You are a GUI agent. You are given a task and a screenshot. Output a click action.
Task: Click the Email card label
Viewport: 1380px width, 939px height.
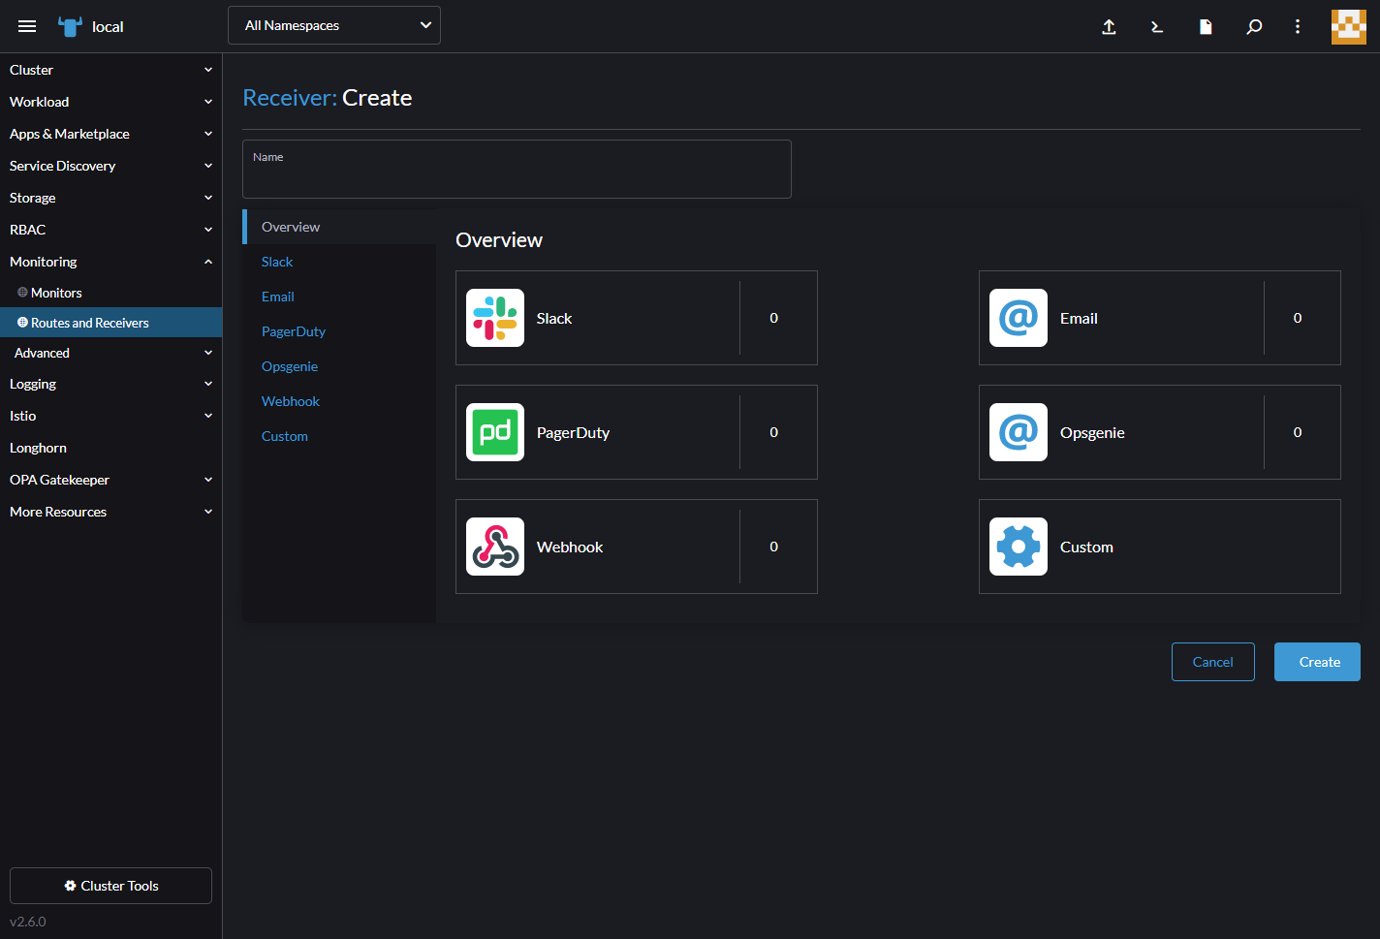click(1079, 318)
